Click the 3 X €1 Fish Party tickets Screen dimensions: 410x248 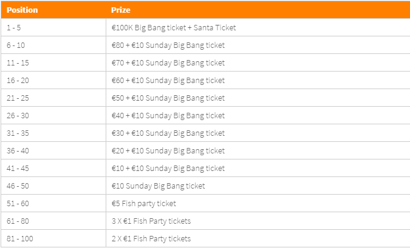(151, 221)
